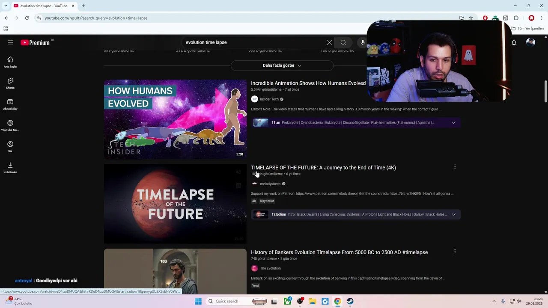Open How Humans Evolved video thumbnail
Screen dimensions: 548x308
point(175,119)
